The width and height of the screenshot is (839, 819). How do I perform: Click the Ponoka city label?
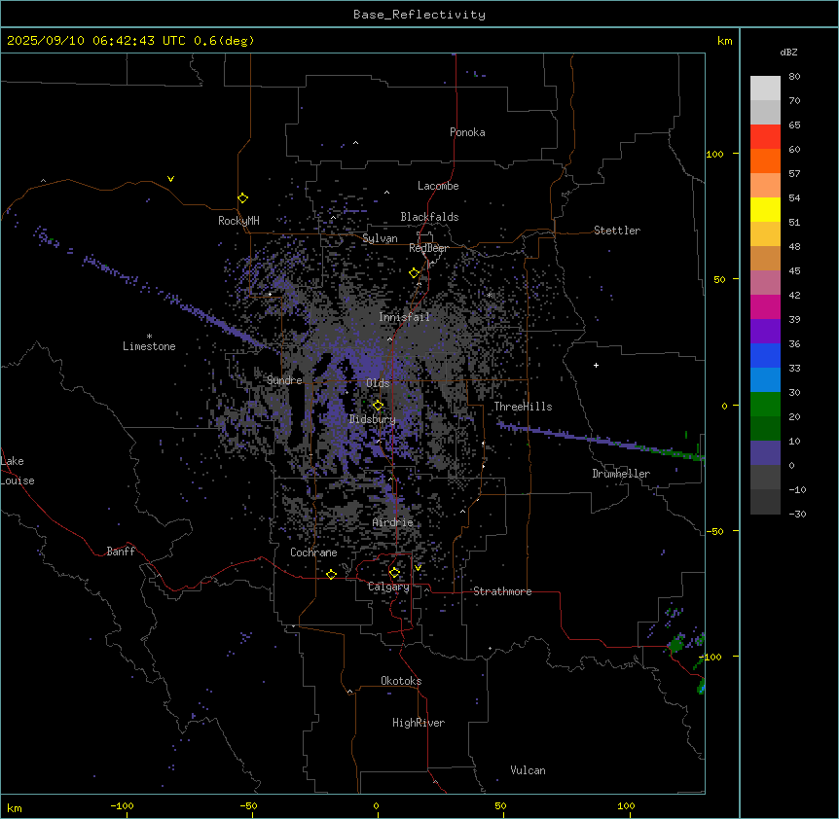tap(467, 132)
